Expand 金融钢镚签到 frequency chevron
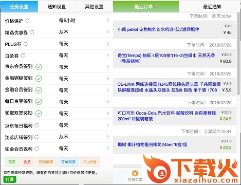Image resolution: width=241 pixels, height=185 pixels. [x=108, y=79]
